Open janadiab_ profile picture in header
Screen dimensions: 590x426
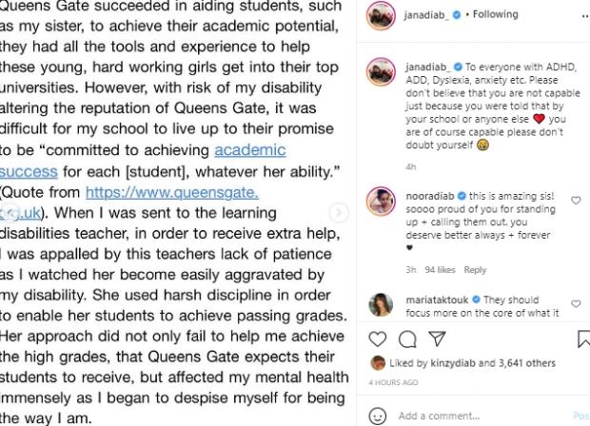(x=381, y=15)
